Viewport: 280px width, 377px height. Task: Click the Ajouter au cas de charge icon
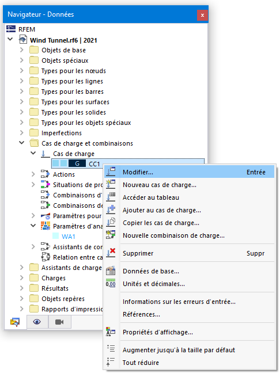coord(111,210)
